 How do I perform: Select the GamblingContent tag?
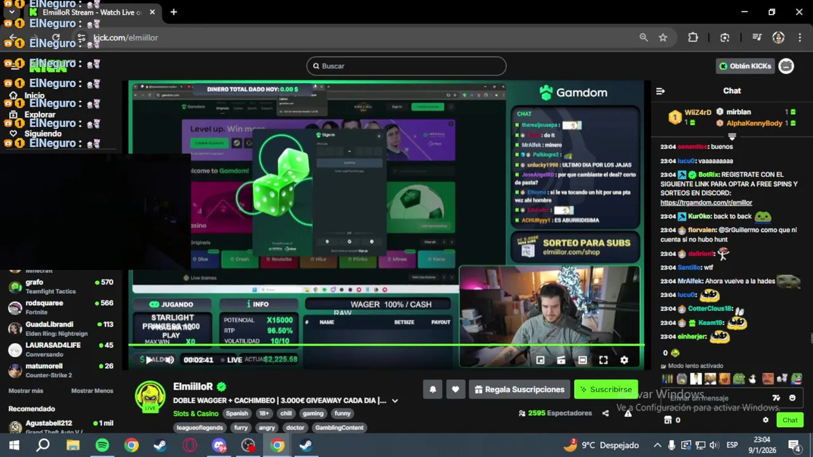339,428
